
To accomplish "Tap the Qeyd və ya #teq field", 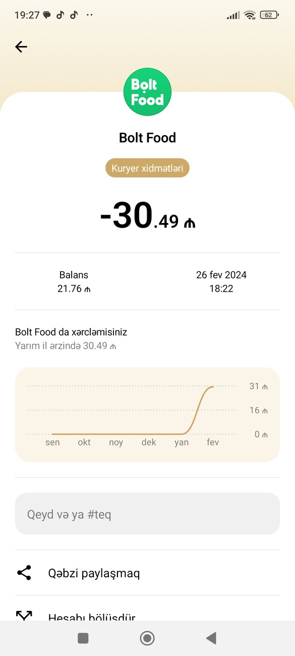I will [x=147, y=514].
